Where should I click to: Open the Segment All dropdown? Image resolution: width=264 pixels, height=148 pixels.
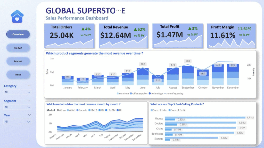17,107
